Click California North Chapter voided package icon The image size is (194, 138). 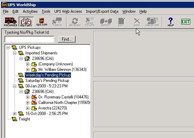pyautogui.click(x=34, y=103)
